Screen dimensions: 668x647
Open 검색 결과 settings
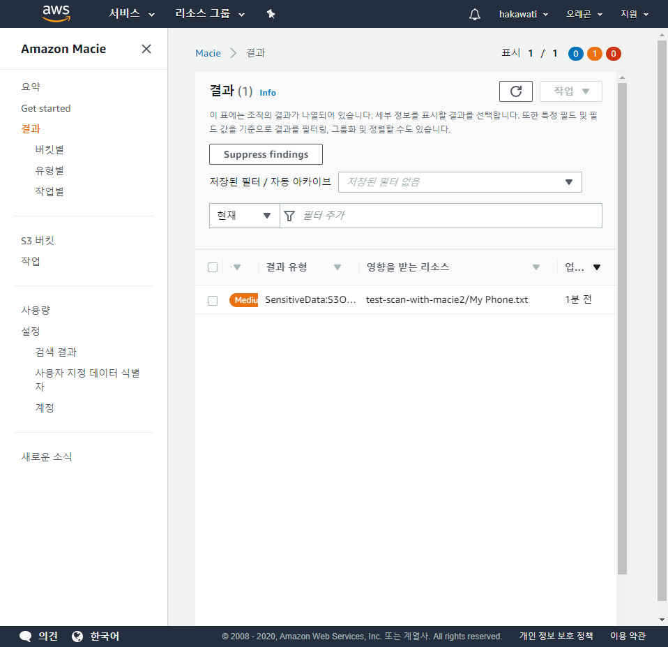56,352
